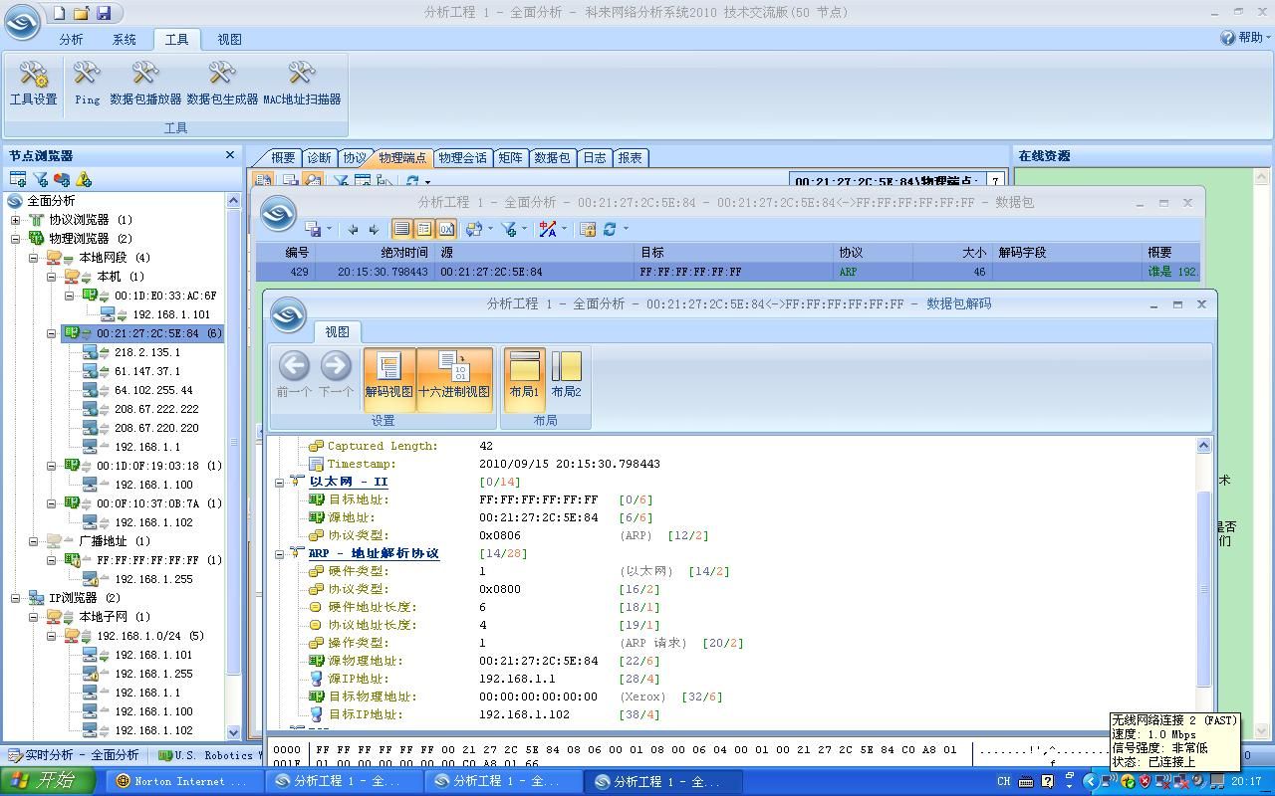Switch to 布局2 layout
Viewport: 1275px width, 796px height.
click(566, 375)
